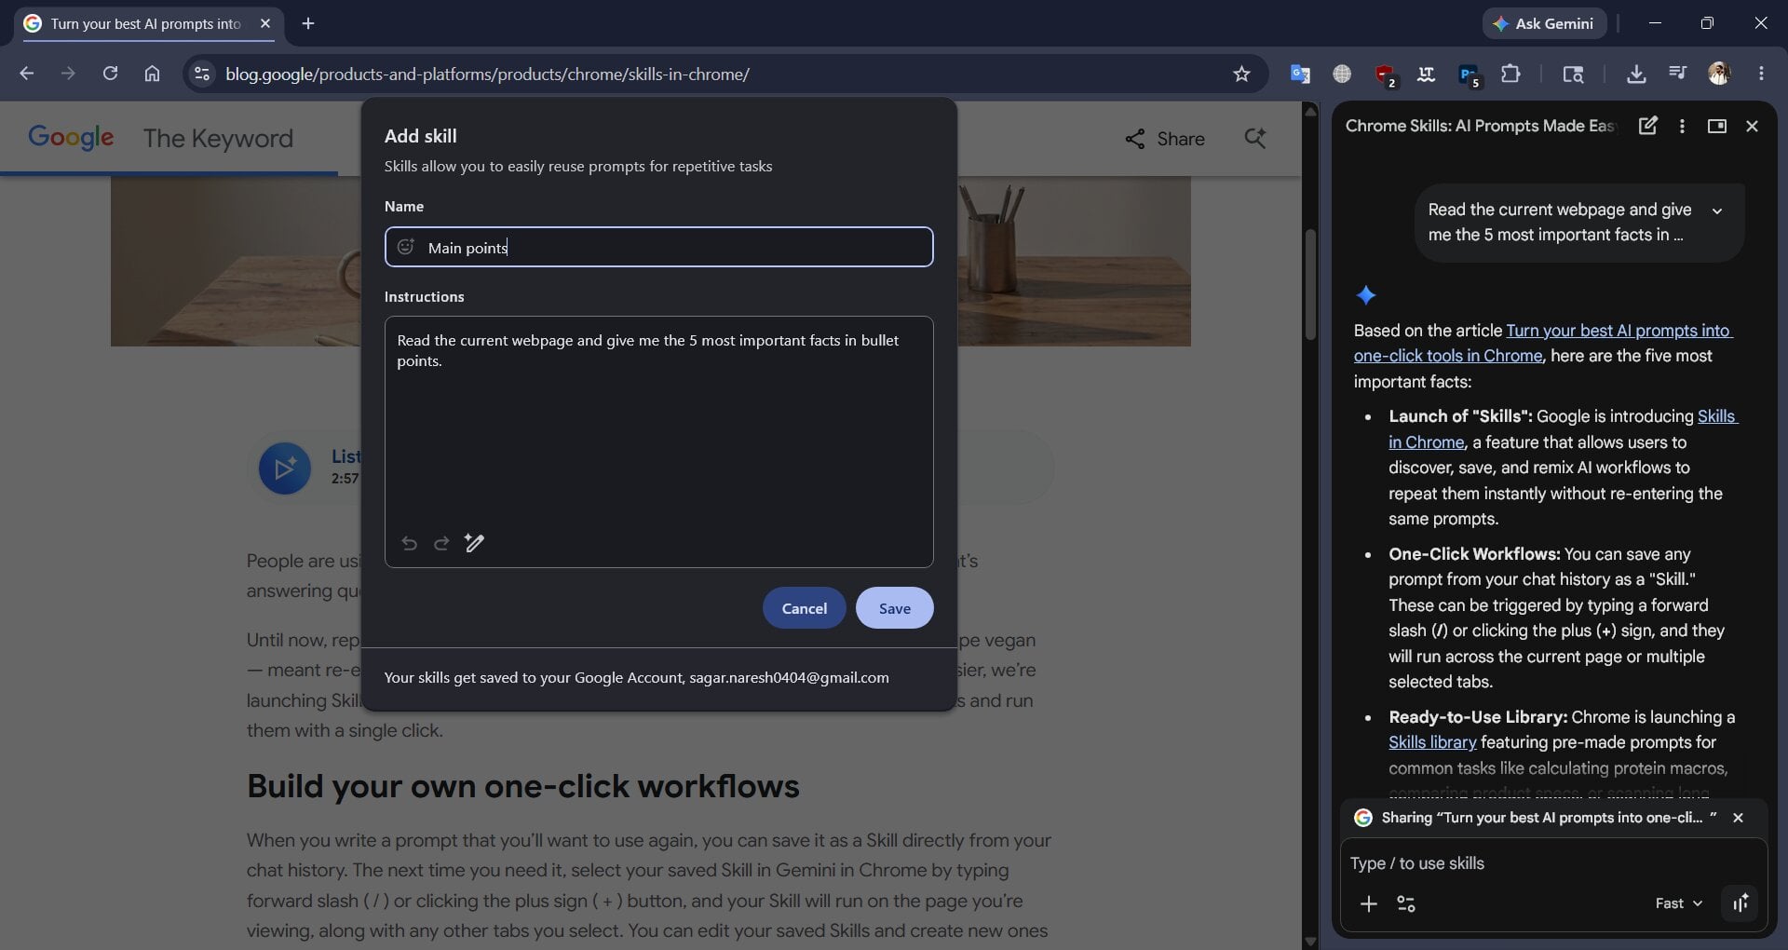Bookmark this page with the star icon
The height and width of the screenshot is (950, 1788).
pyautogui.click(x=1241, y=74)
